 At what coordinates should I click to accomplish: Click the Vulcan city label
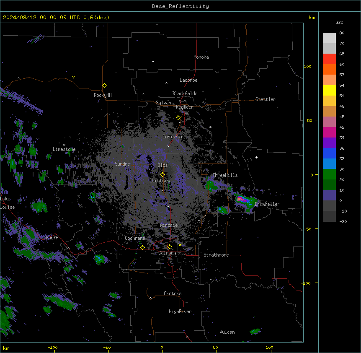tap(227, 332)
